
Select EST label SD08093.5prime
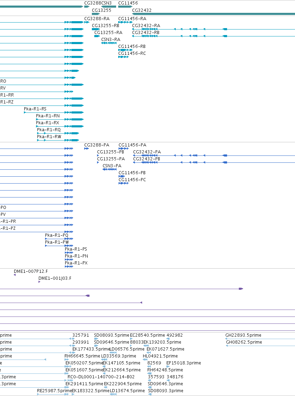tap(112, 335)
